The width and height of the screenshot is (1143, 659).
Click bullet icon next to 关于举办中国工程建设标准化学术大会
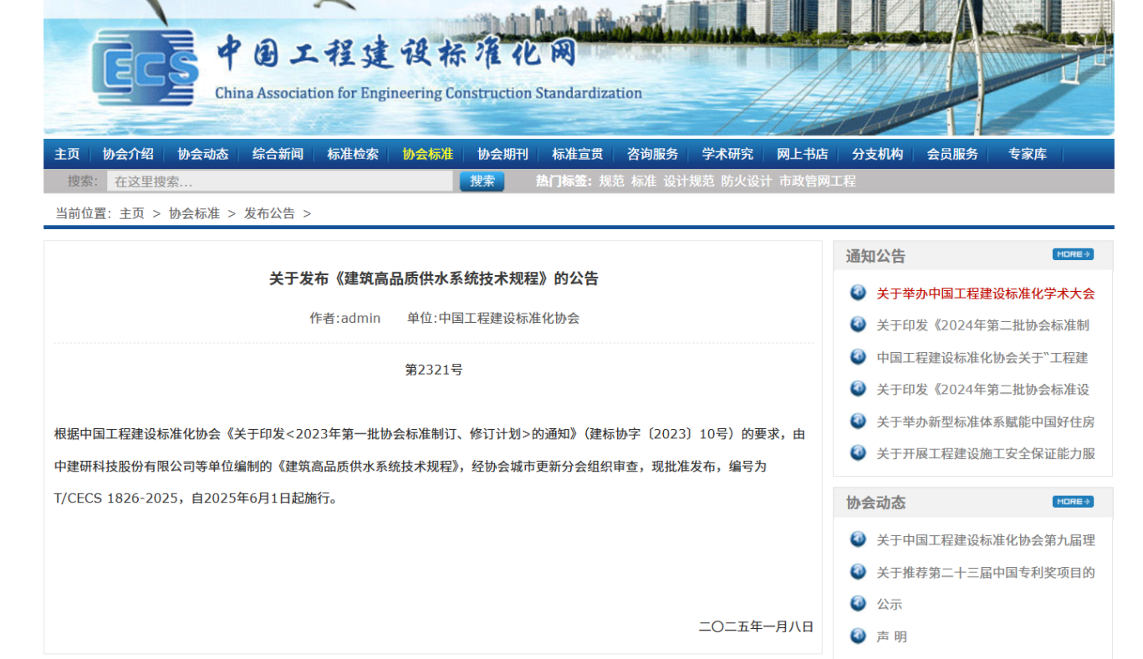pyautogui.click(x=858, y=293)
